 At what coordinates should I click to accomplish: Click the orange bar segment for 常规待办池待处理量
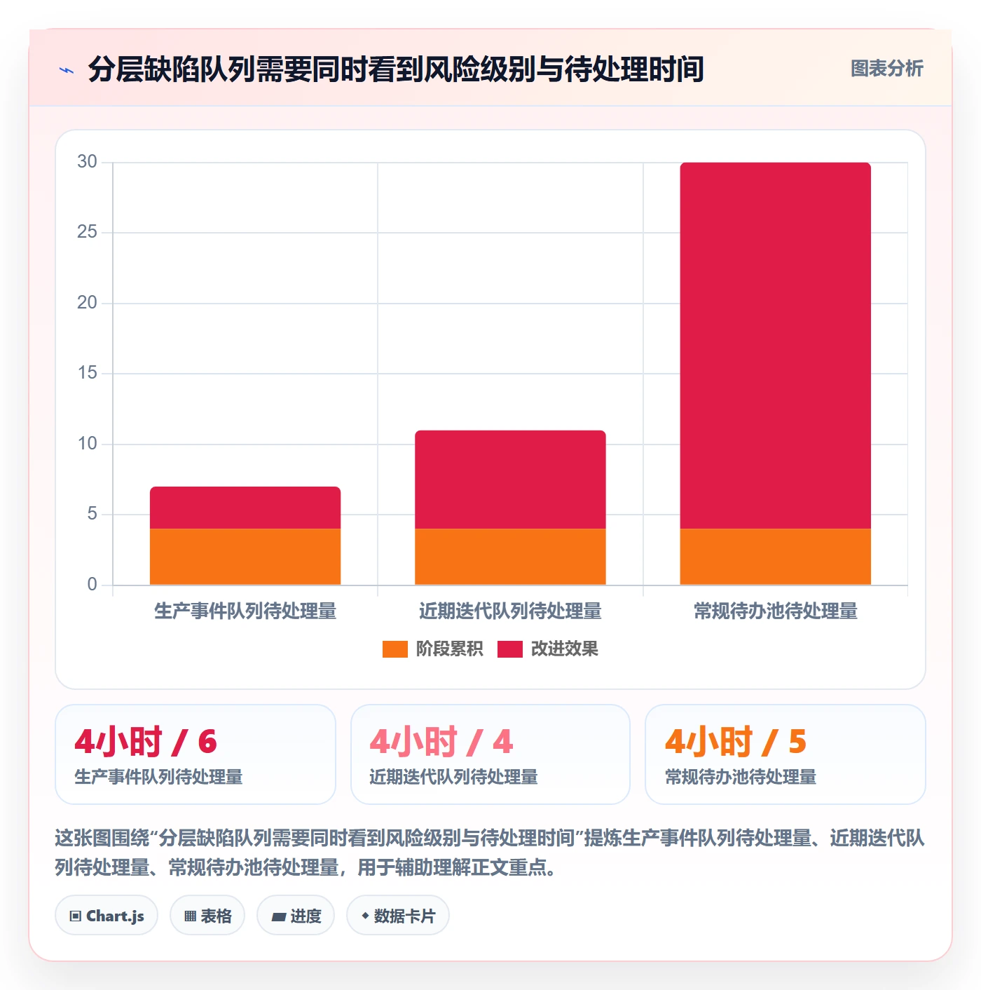[776, 557]
